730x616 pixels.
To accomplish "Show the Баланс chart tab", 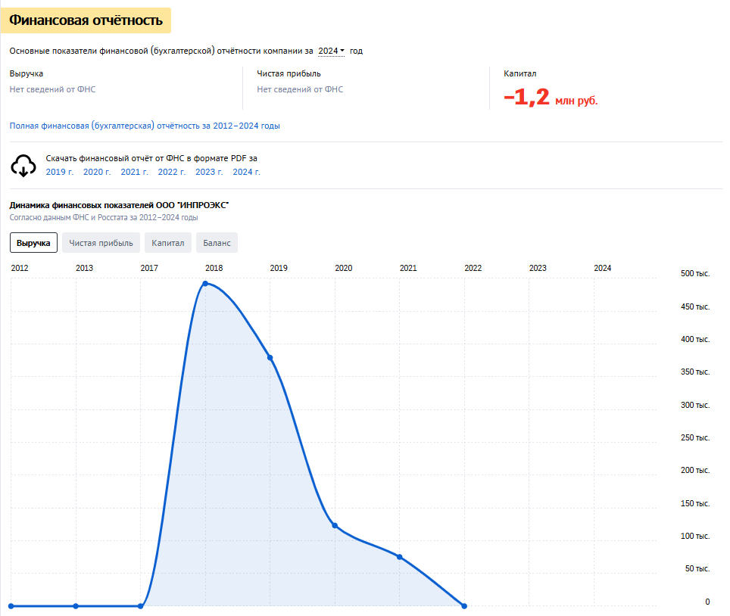I will pyautogui.click(x=217, y=243).
